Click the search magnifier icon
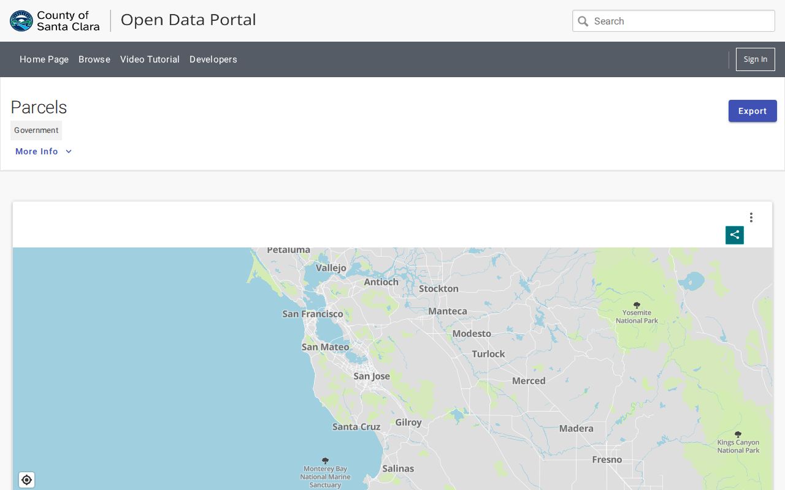 click(583, 21)
